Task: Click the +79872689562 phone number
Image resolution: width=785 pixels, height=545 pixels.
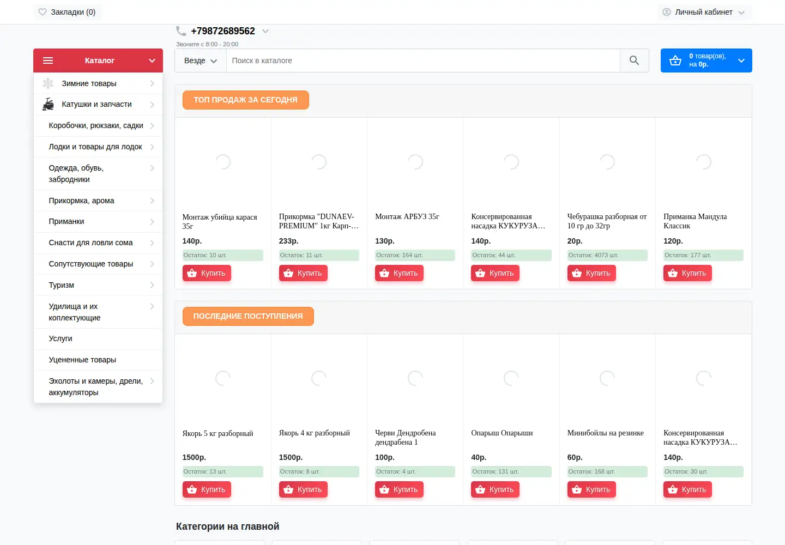Action: coord(223,31)
